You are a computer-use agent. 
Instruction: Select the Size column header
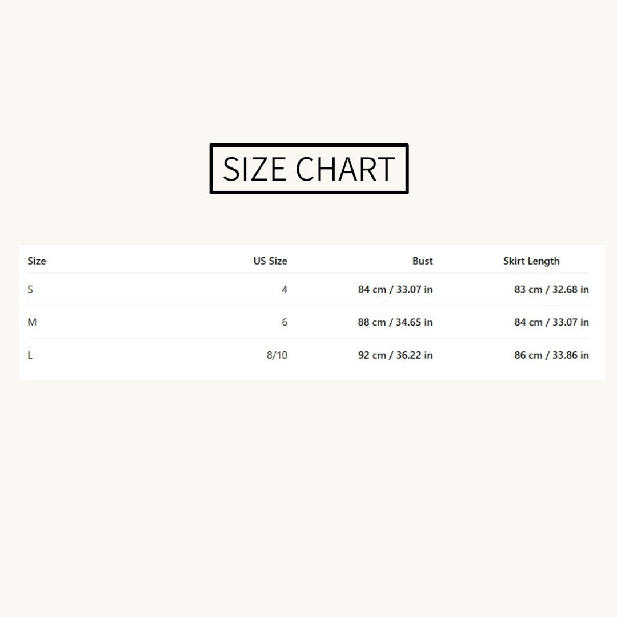(37, 261)
